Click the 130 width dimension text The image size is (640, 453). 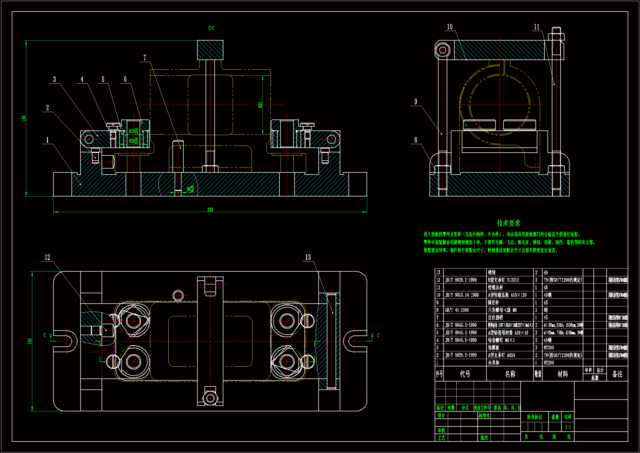(x=30, y=341)
